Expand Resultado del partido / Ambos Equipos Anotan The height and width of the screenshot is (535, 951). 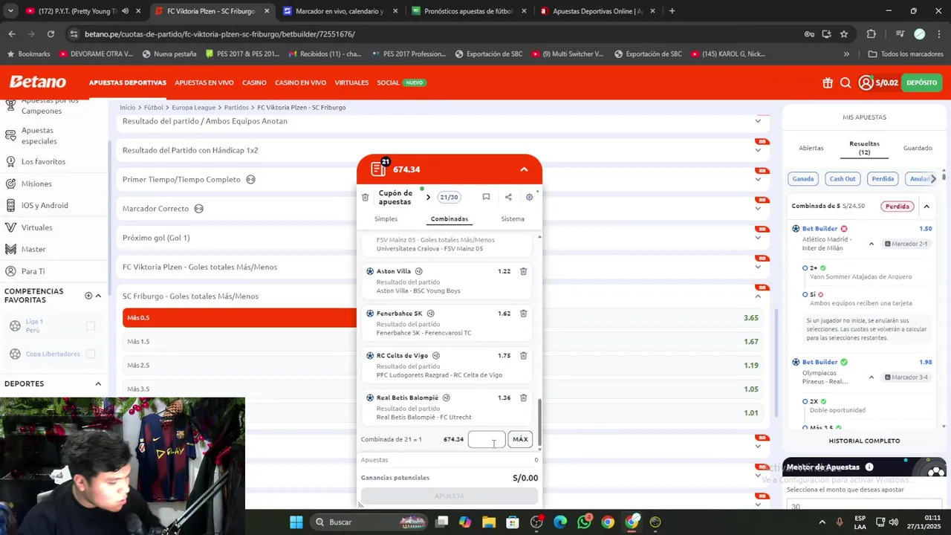pos(758,121)
